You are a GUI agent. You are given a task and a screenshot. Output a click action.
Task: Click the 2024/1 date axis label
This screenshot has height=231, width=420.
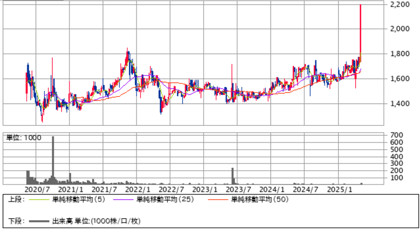272,190
